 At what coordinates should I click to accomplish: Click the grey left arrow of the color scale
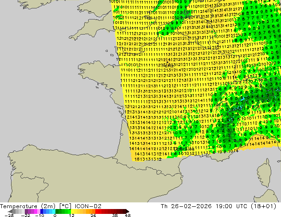click(10, 211)
